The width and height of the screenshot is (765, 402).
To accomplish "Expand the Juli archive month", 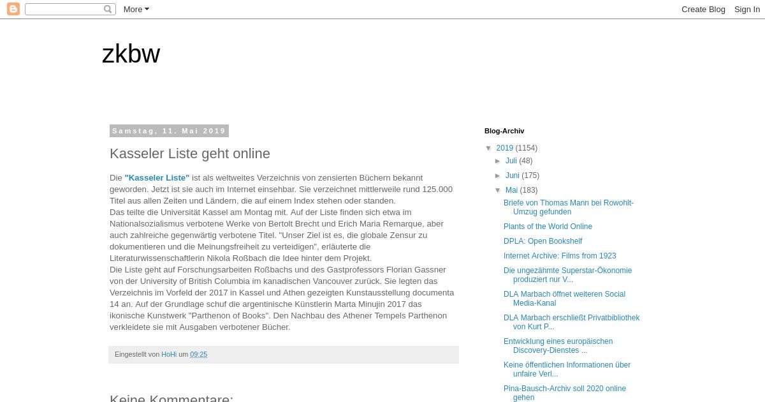I will (499, 161).
